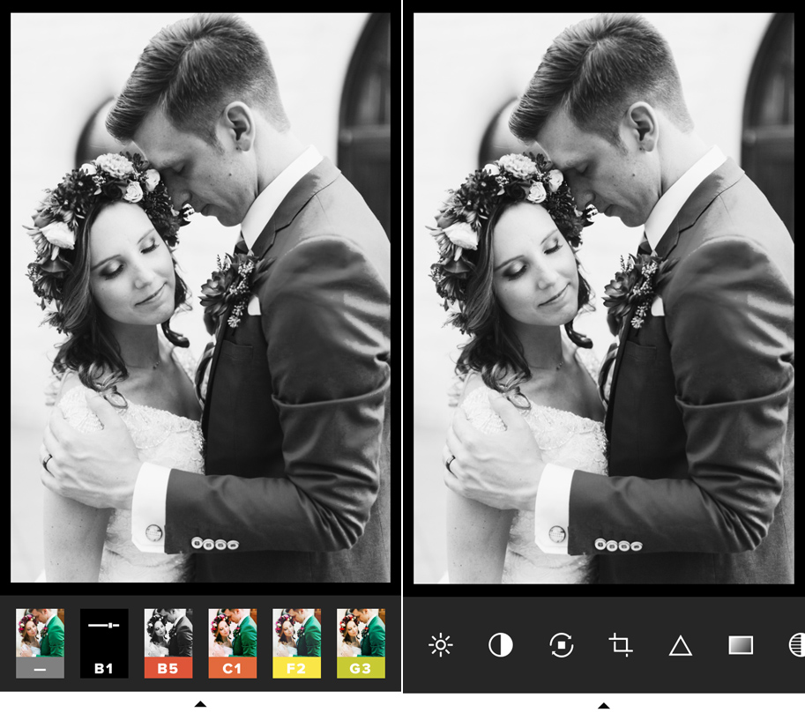Choose the F2 yellow preset
The image size is (805, 713).
point(296,634)
